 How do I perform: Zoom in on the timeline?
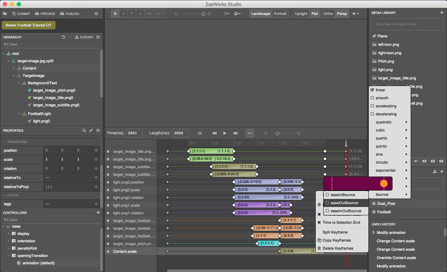click(298, 133)
